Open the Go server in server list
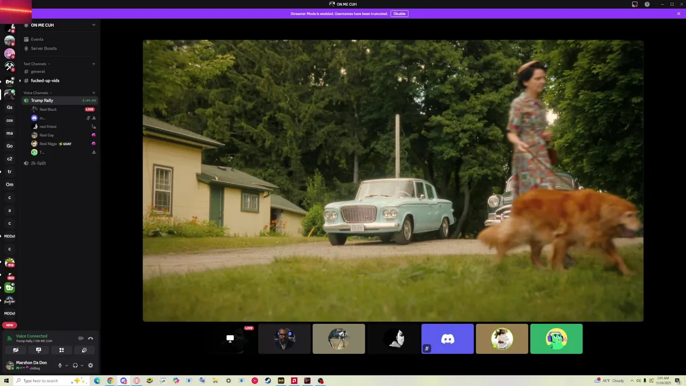Viewport: 686px width, 386px height. [x=10, y=146]
